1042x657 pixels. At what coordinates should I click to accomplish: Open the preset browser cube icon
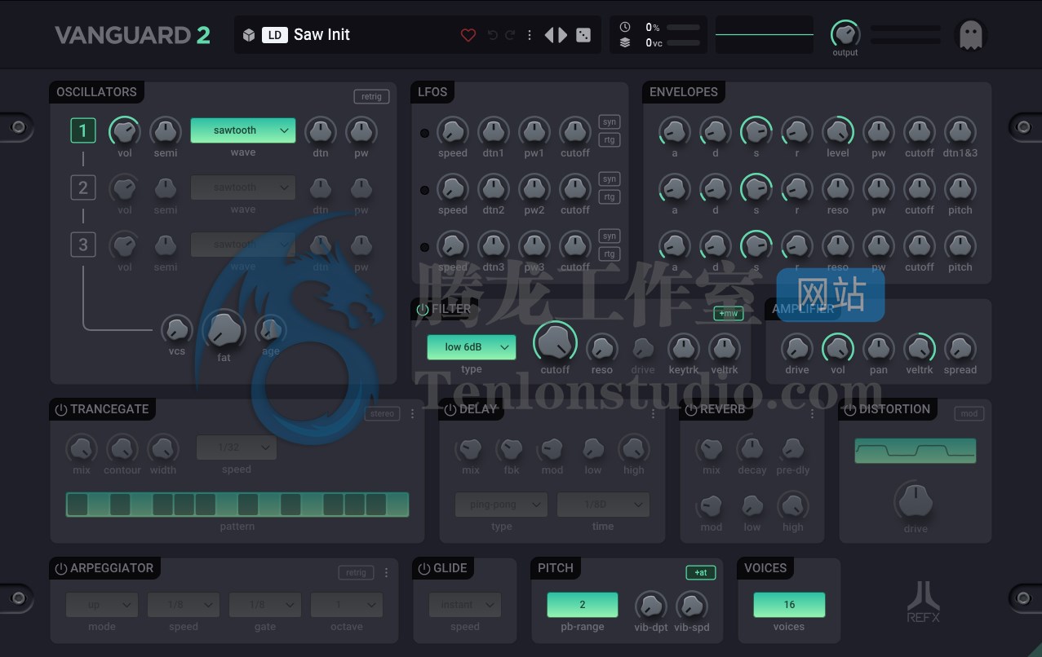[249, 35]
